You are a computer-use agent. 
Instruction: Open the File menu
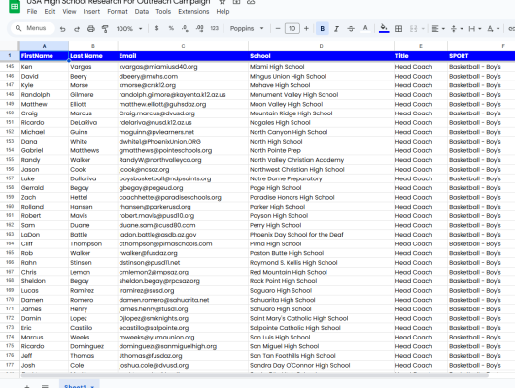32,11
